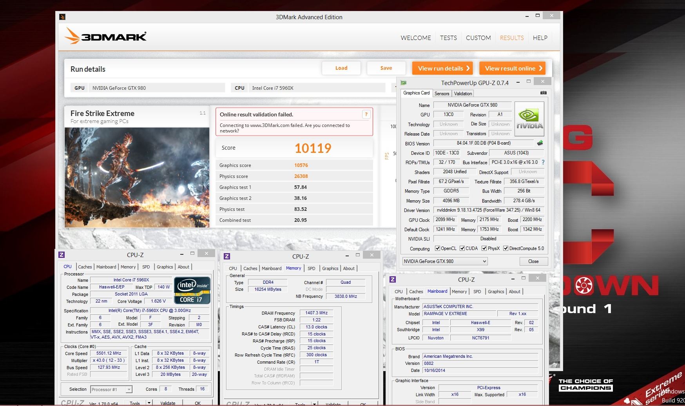Toggle the DirectCompute 5.0 checkbox
Viewport: 685px width, 406px height.
point(506,248)
